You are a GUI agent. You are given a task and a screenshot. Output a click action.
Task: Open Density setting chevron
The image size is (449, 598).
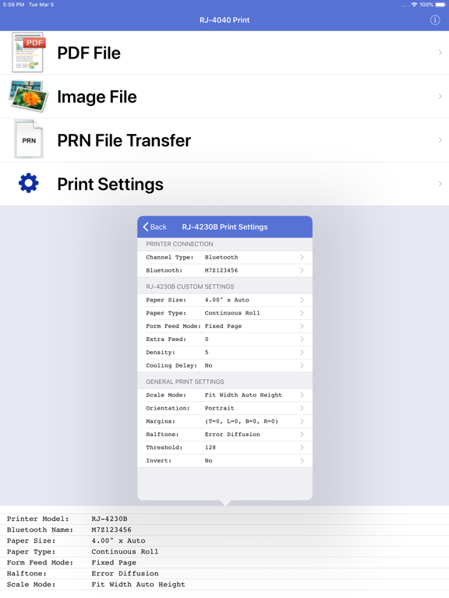pos(302,353)
